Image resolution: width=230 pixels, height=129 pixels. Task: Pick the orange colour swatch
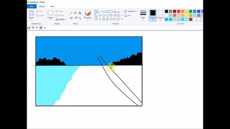coord(183,11)
